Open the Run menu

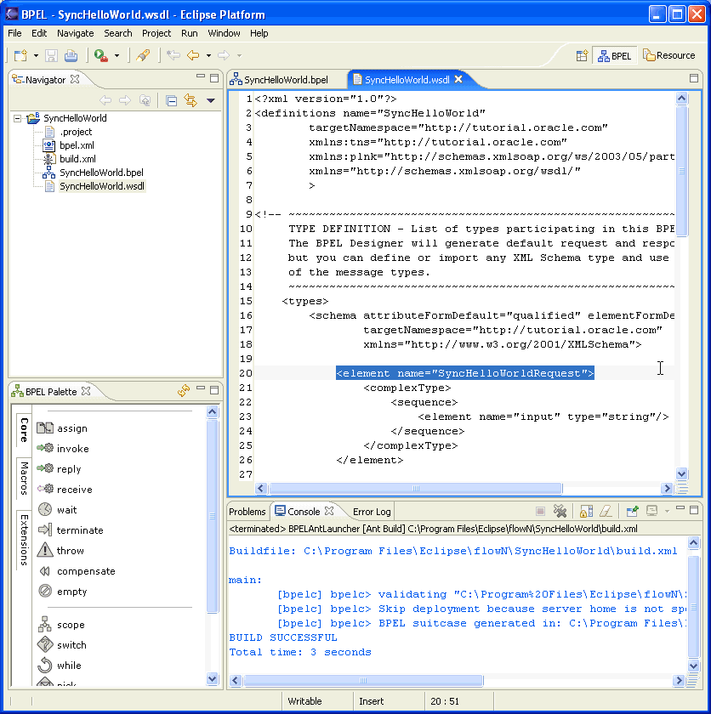[189, 33]
